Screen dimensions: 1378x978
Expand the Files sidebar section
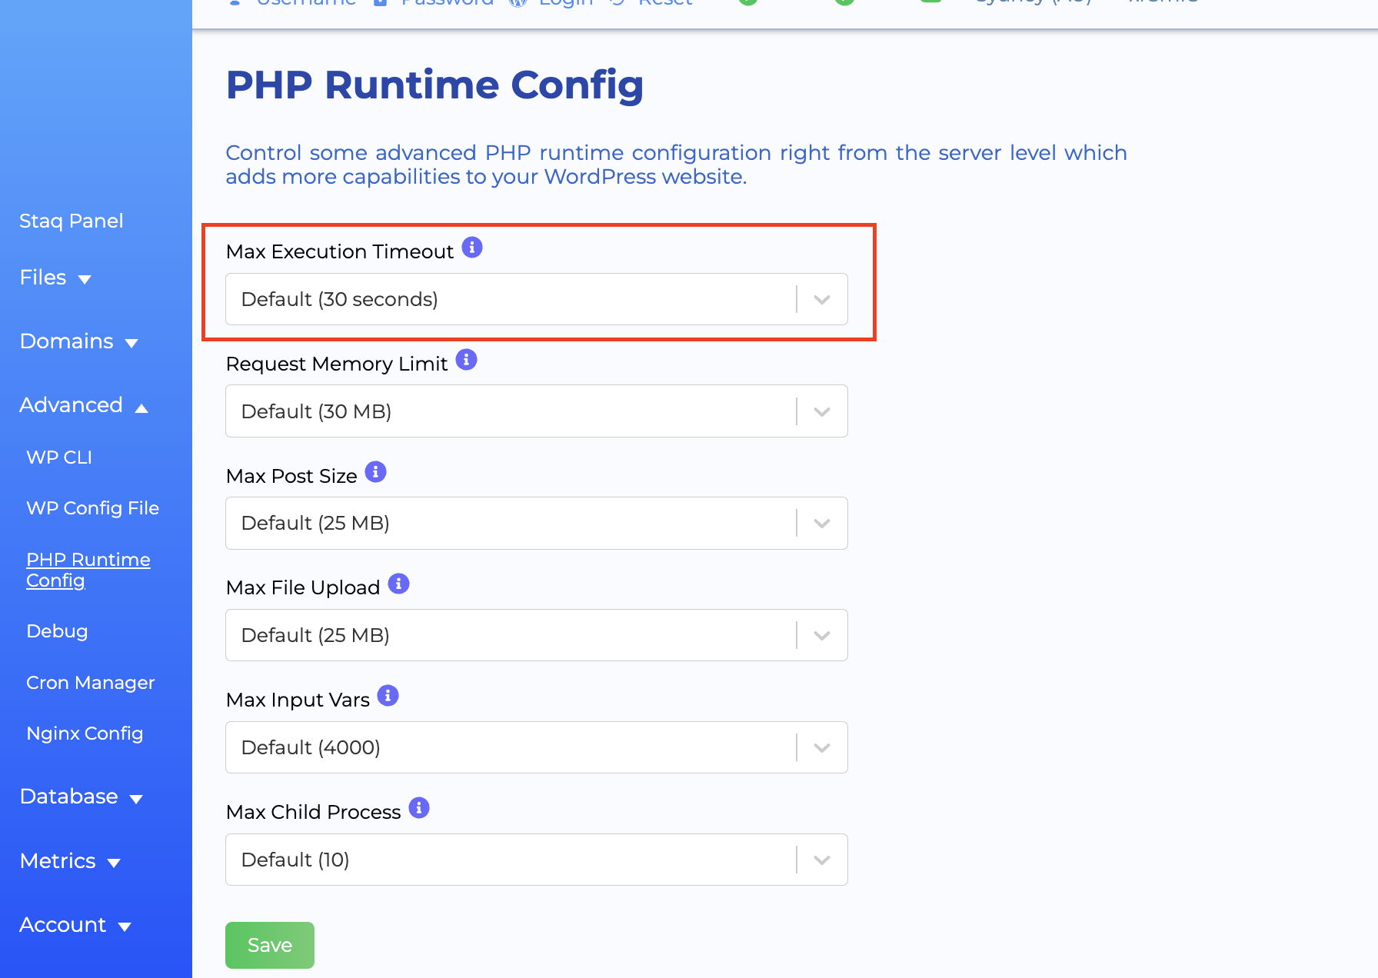click(55, 278)
